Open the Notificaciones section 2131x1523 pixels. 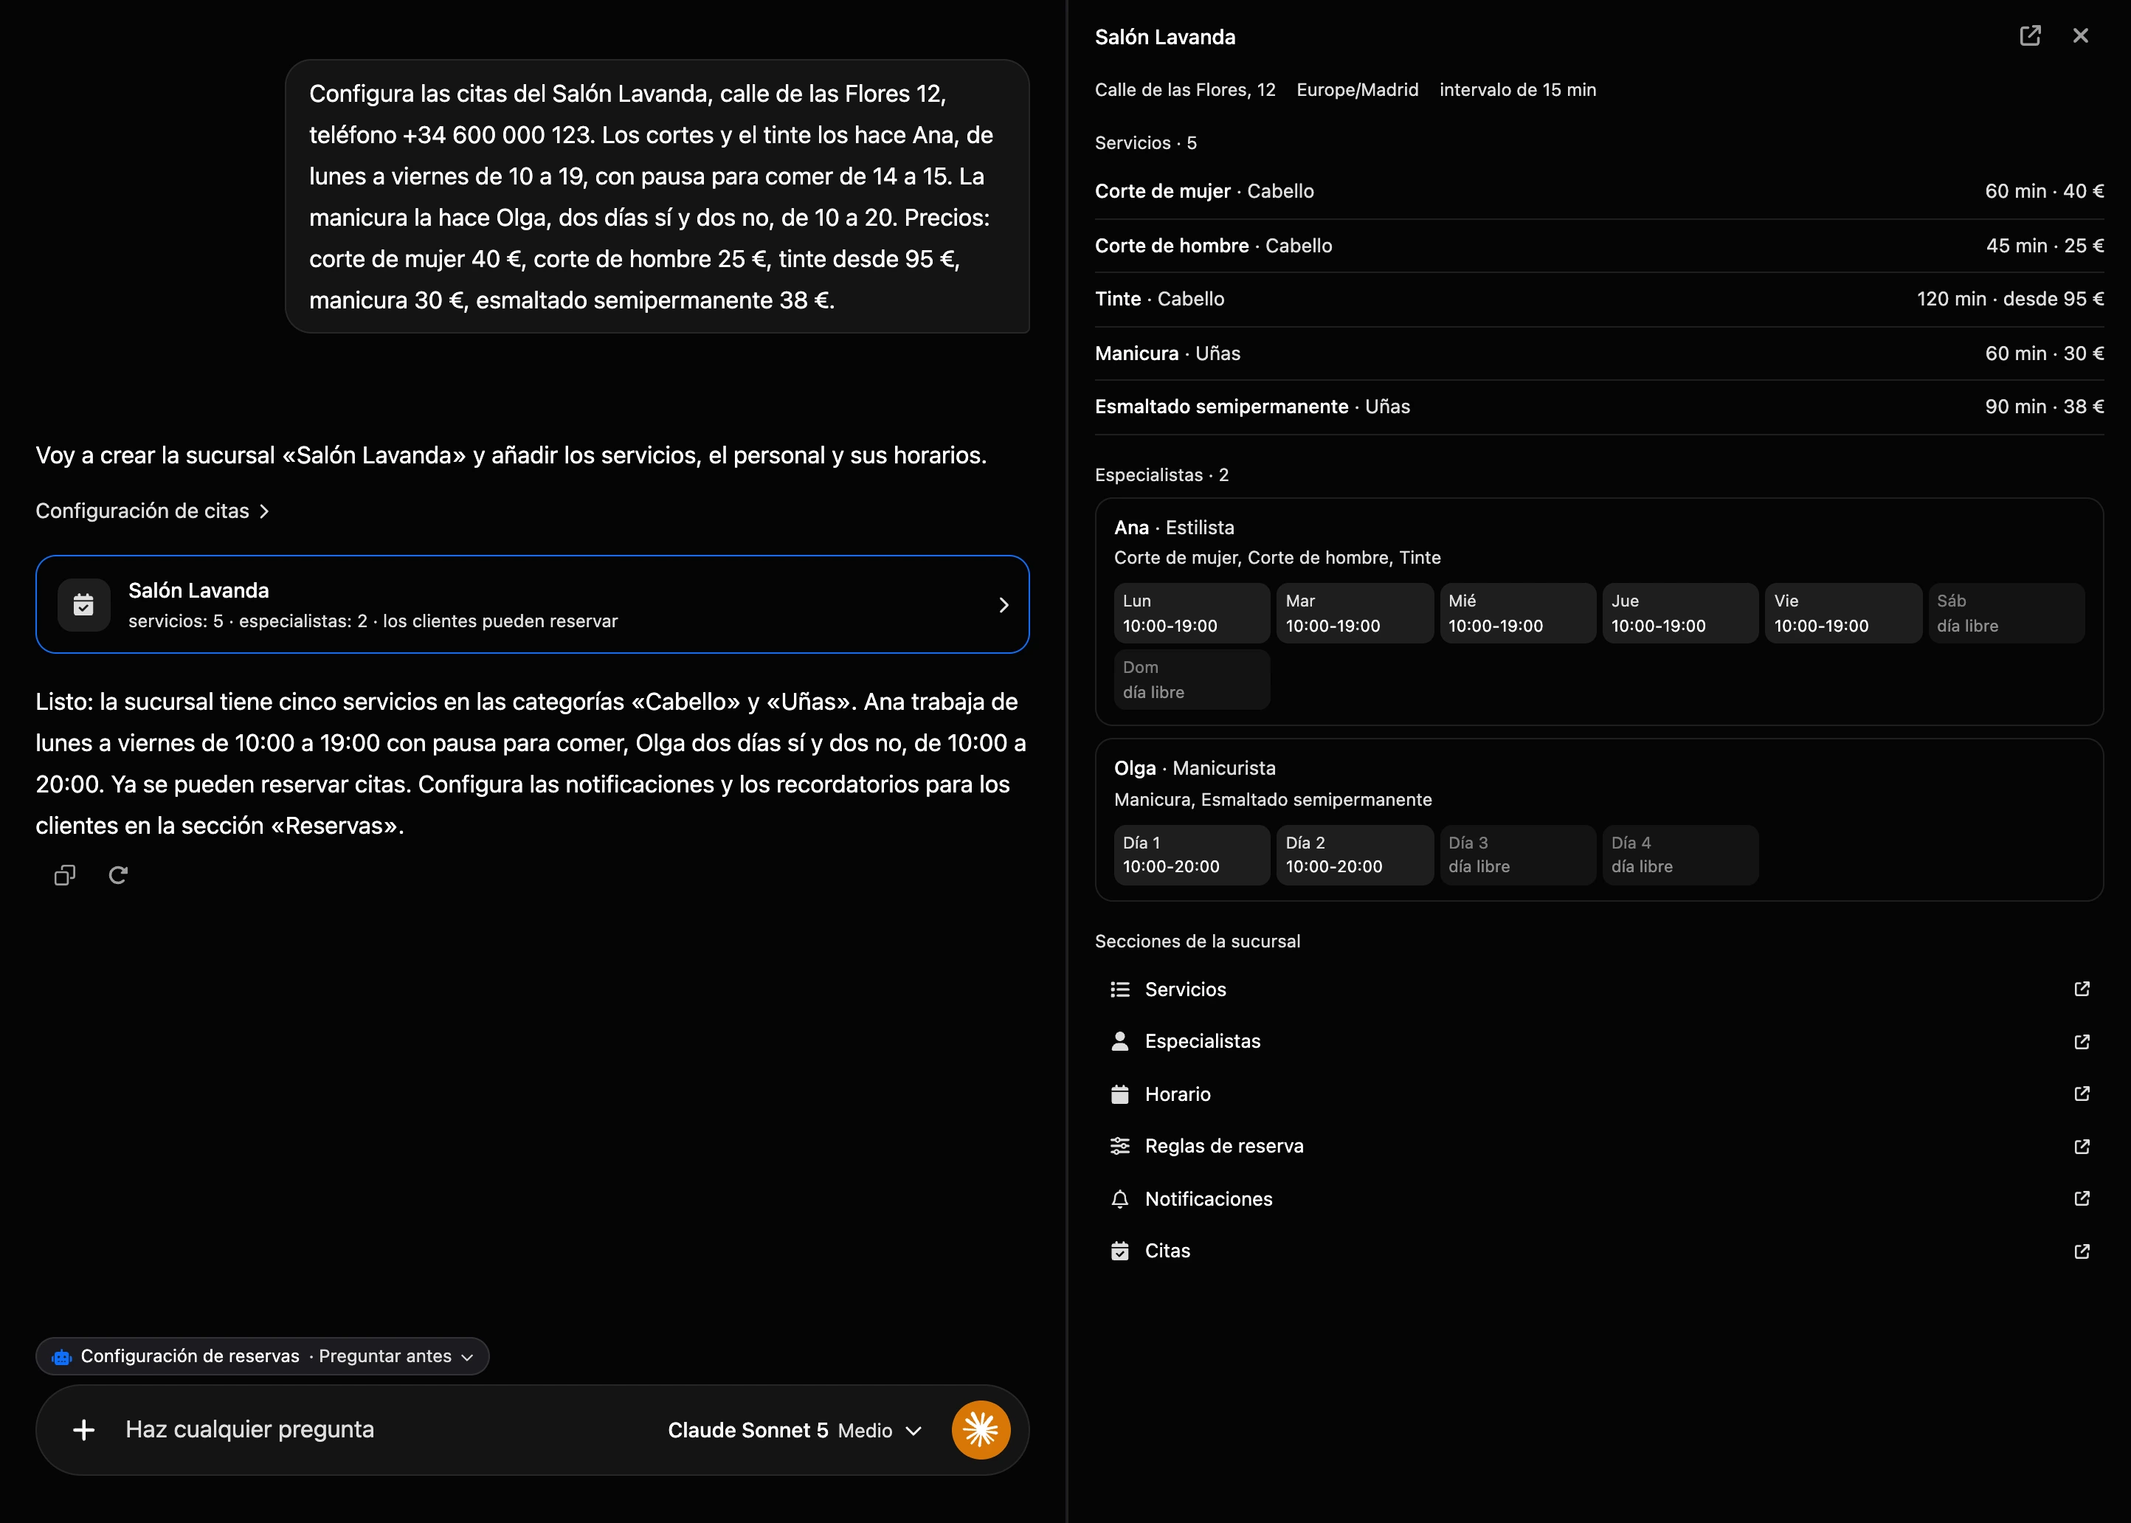pyautogui.click(x=1600, y=1198)
